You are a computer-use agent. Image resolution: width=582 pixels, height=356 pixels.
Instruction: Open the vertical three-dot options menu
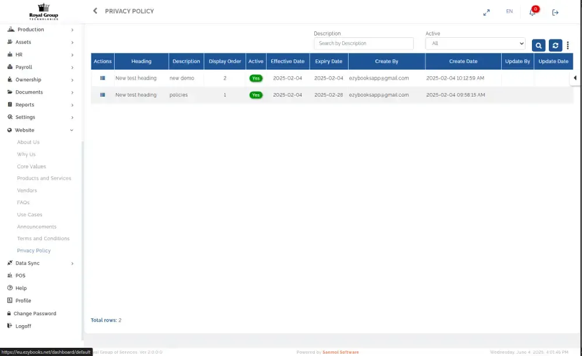[x=568, y=45]
